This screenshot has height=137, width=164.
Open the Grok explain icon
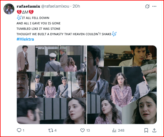tap(147, 6)
